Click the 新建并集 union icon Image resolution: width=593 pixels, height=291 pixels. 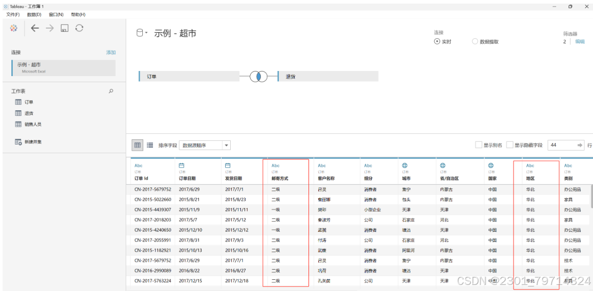[18, 142]
